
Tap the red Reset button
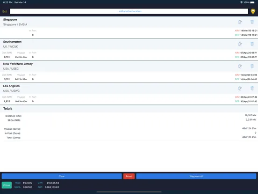tap(129, 176)
